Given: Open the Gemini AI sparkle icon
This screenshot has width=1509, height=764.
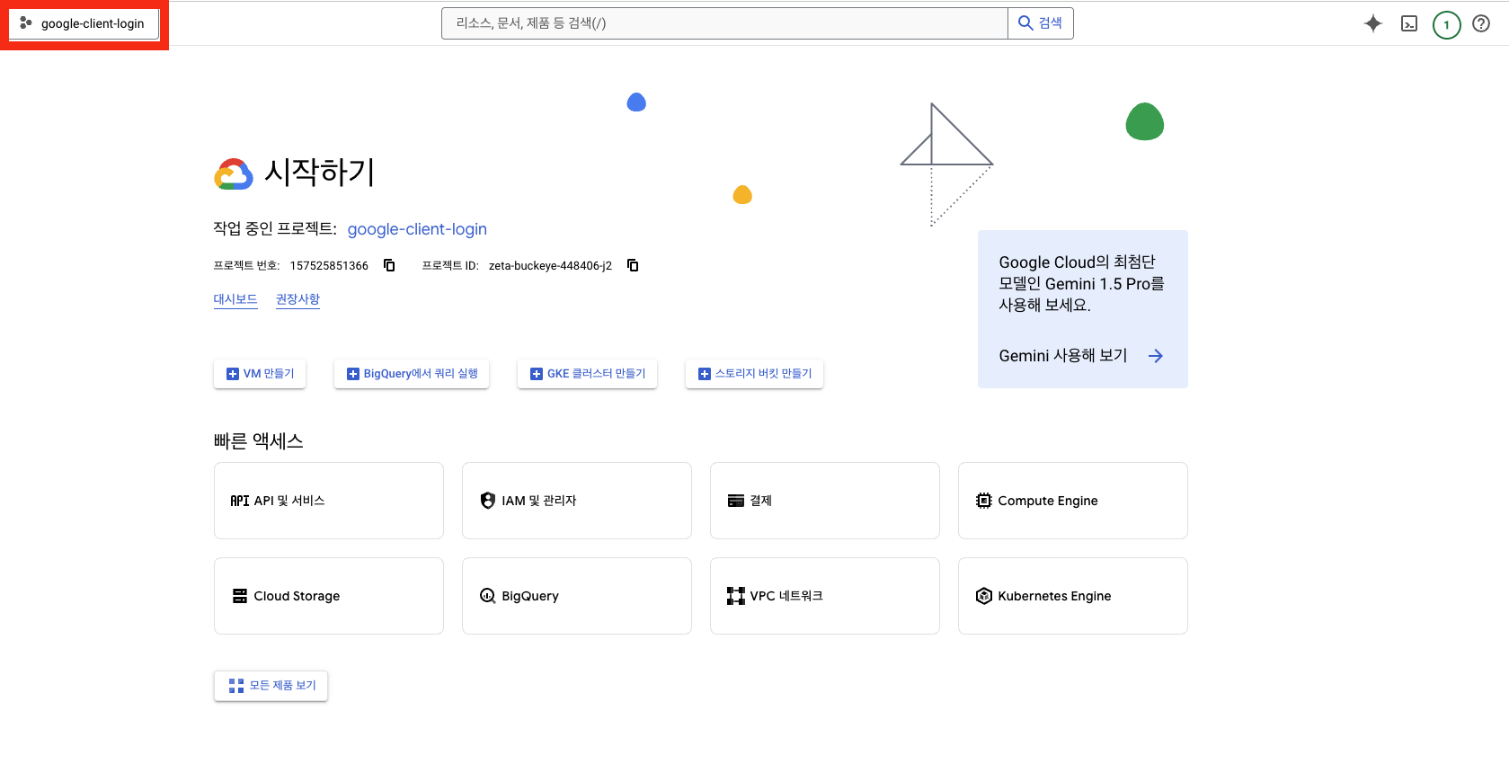Looking at the screenshot, I should point(1372,24).
